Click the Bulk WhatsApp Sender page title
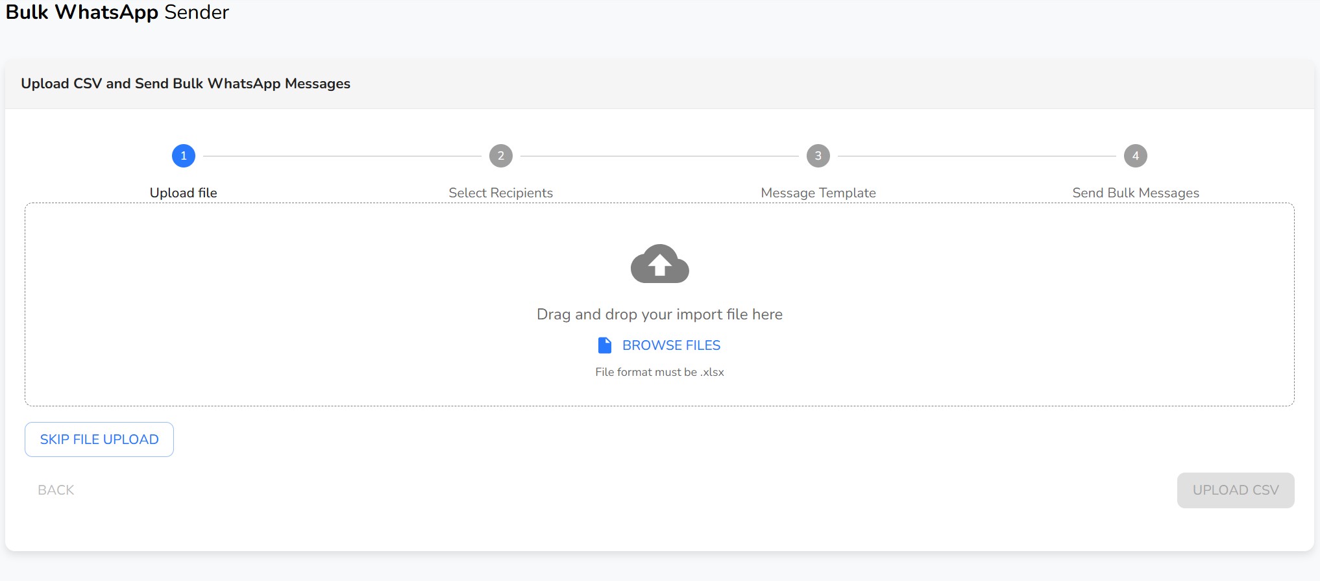Viewport: 1320px width, 581px height. [x=117, y=12]
